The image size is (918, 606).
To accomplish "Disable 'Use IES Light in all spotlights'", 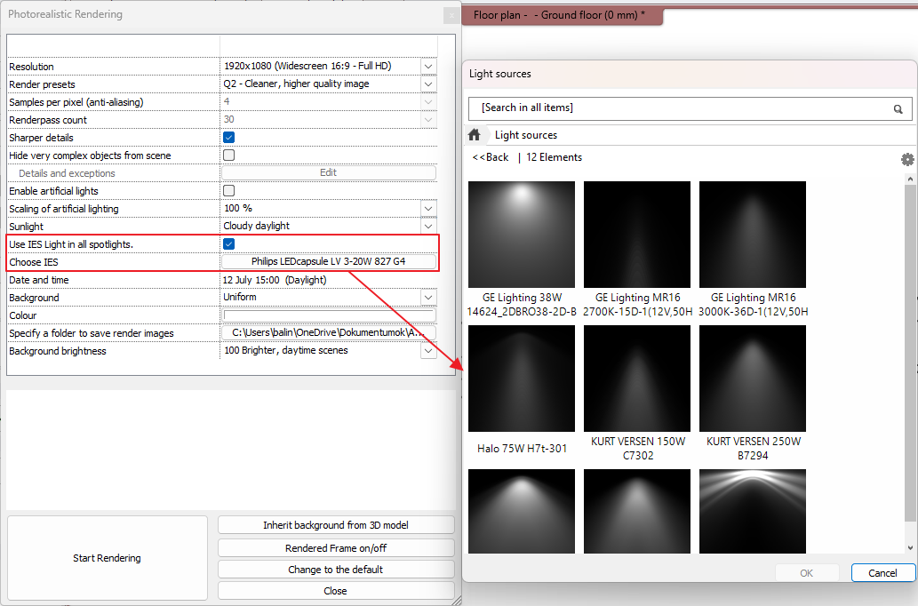I will tap(228, 243).
